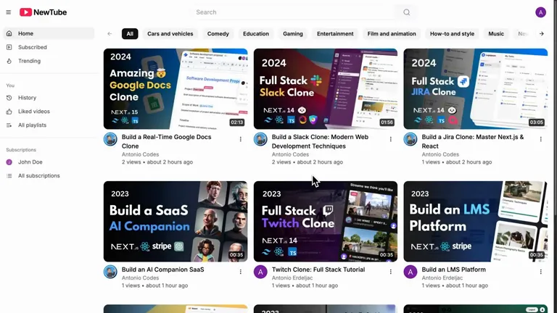Play the Full Stack JIRA Clone thumbnail
The height and width of the screenshot is (313, 557).
[475, 88]
